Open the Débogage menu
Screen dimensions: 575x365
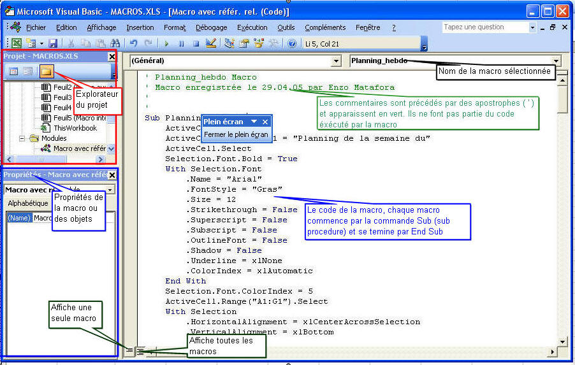click(211, 27)
